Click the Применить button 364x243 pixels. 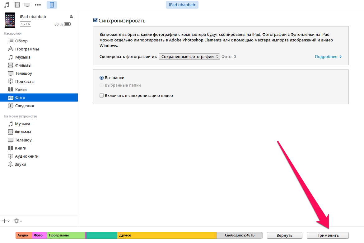327,236
